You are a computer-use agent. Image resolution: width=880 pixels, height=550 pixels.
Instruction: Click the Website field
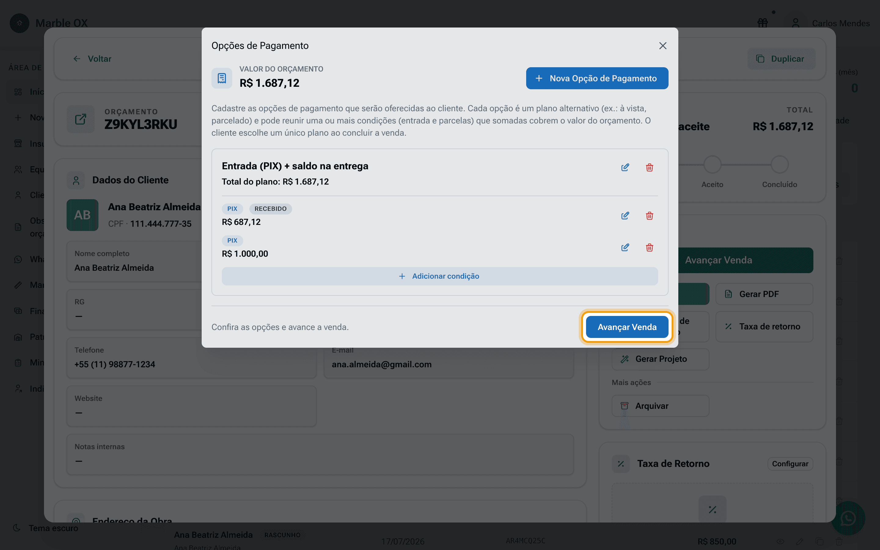coord(191,406)
